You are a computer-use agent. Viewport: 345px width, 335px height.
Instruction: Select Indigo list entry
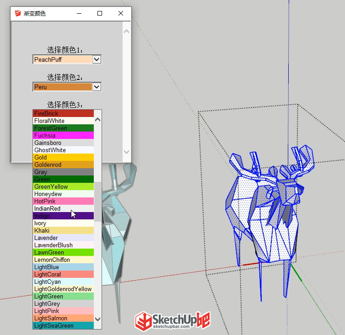tap(63, 216)
